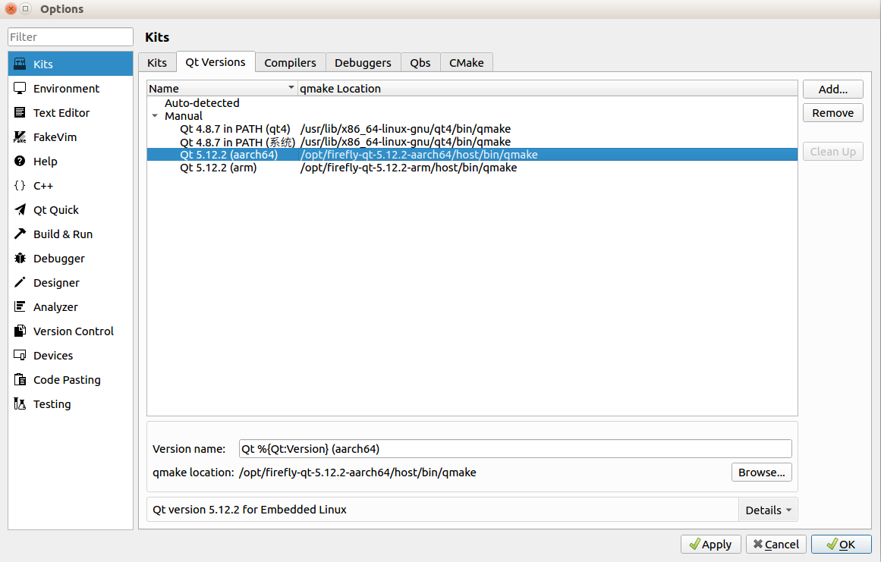881x562 pixels.
Task: Expand the Details dropdown
Action: click(768, 510)
